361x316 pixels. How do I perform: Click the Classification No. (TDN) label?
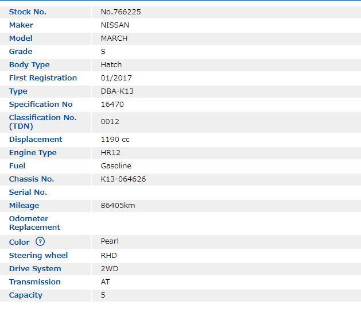[42, 122]
